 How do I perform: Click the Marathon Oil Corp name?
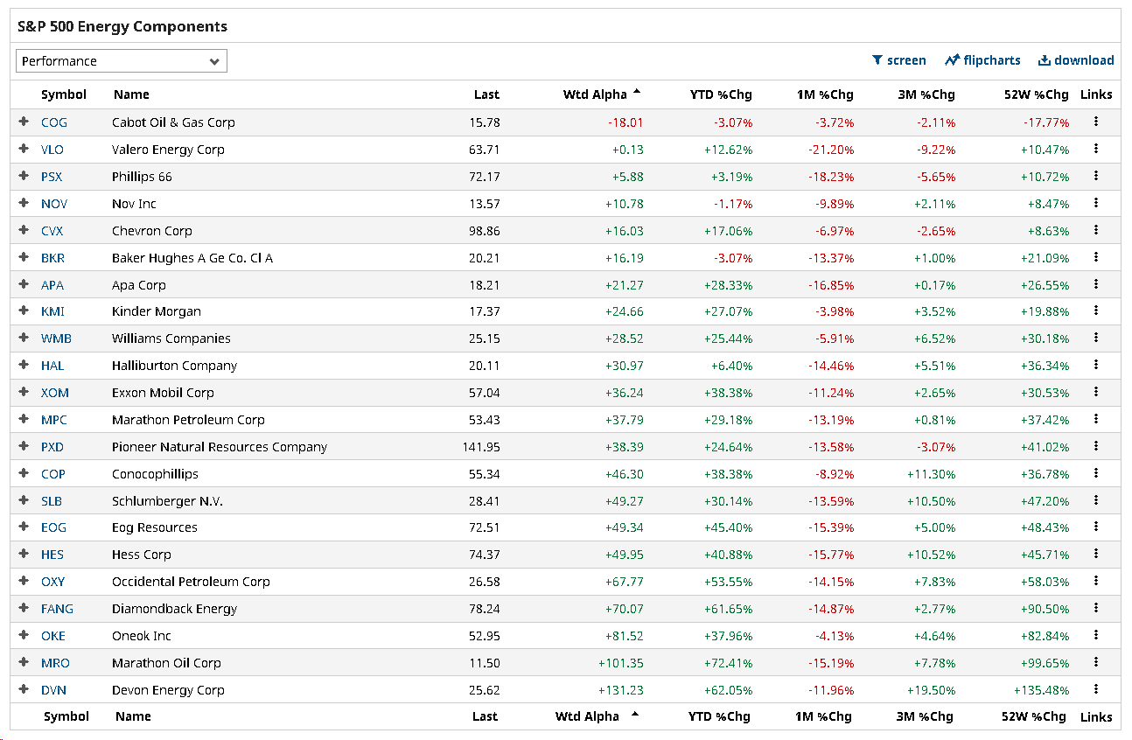(x=166, y=663)
